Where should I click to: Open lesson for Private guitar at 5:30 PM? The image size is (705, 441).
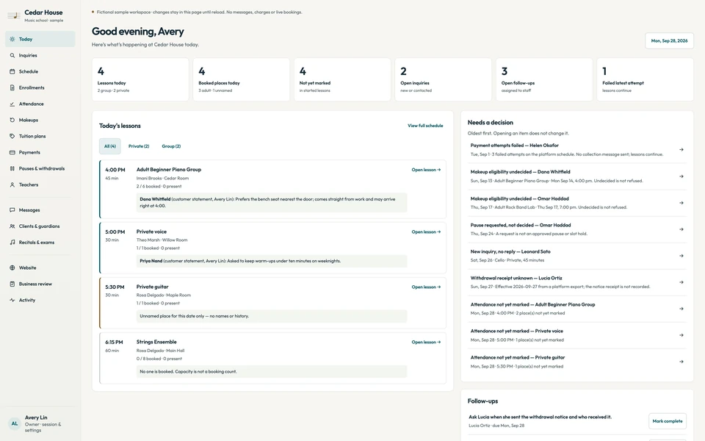click(x=426, y=287)
